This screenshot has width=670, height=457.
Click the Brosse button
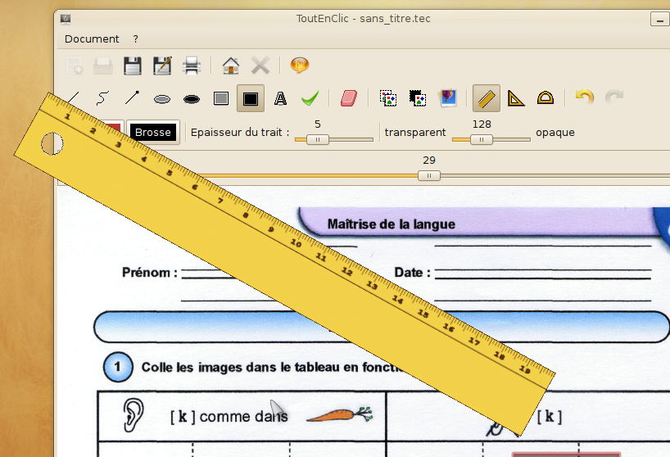(x=153, y=133)
